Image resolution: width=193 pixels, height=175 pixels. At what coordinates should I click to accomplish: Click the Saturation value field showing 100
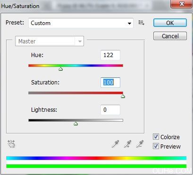[x=110, y=83]
